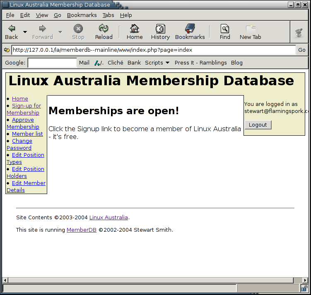Follow the MemberDB footer link
The width and height of the screenshot is (311, 295).
click(x=82, y=230)
